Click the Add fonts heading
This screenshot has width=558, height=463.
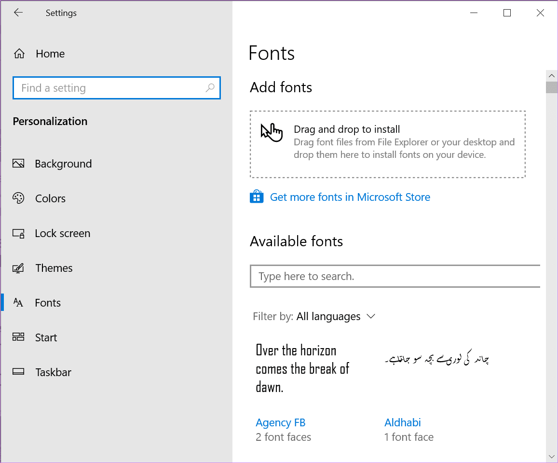coord(281,87)
